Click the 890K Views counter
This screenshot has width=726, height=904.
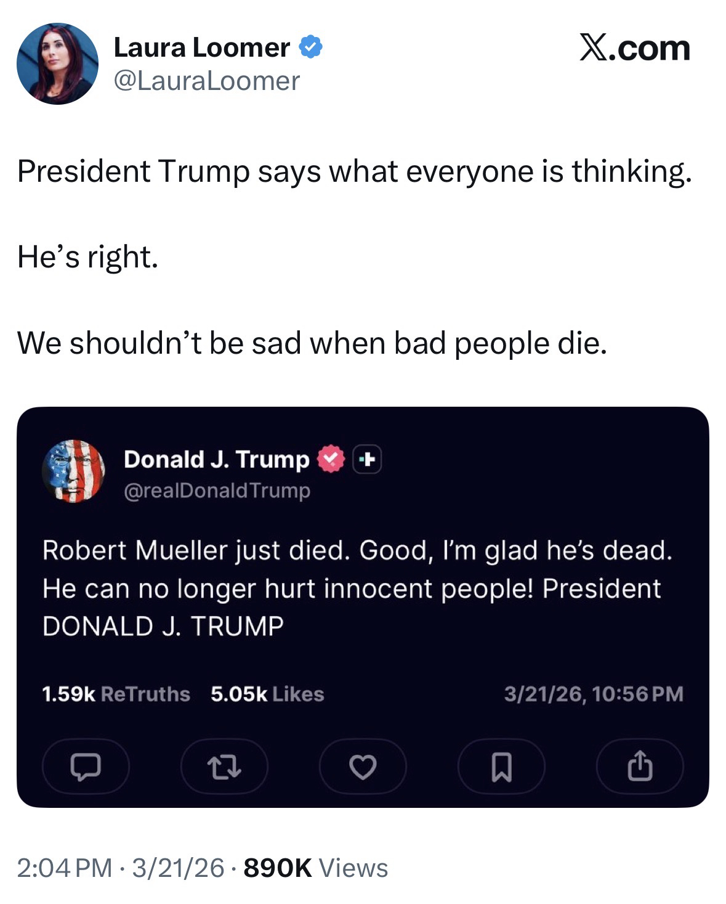point(316,868)
